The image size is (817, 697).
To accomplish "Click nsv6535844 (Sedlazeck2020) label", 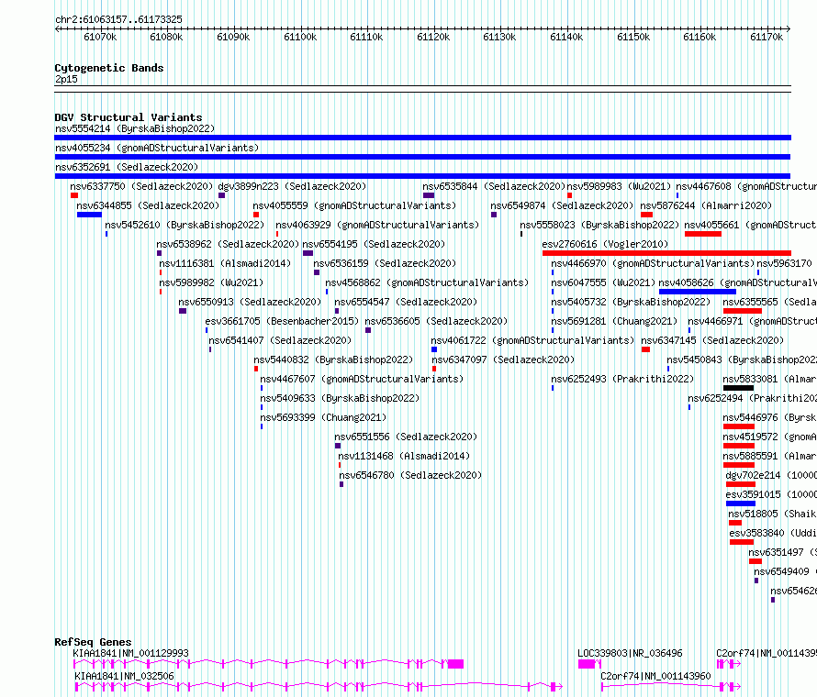I will (494, 186).
